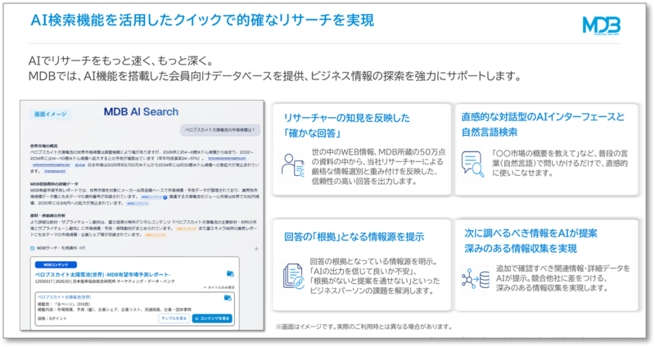Click the MDB AI Search title
The height and width of the screenshot is (347, 655).
point(141,112)
